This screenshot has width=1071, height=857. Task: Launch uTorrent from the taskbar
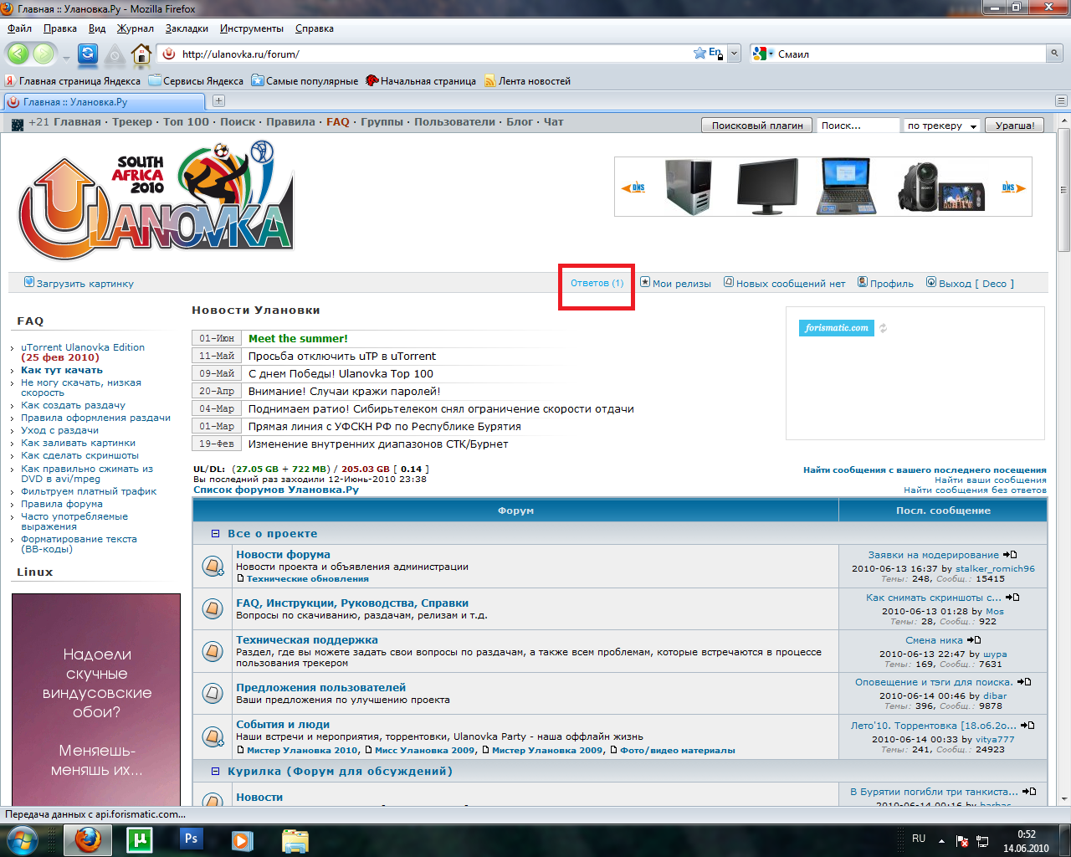[x=139, y=839]
